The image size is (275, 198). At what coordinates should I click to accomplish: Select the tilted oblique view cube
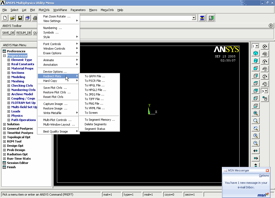tap(256, 61)
